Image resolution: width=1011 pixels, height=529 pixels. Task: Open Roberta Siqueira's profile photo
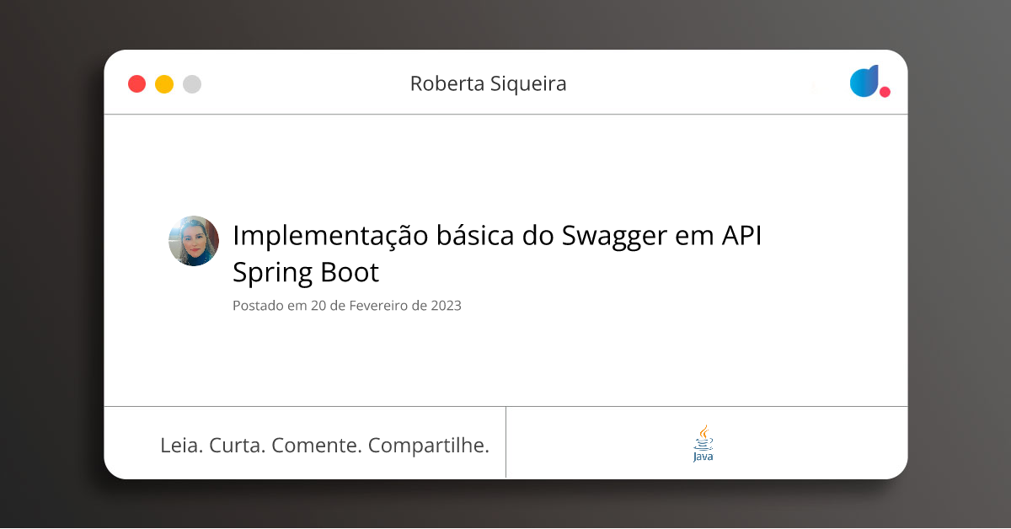(194, 240)
